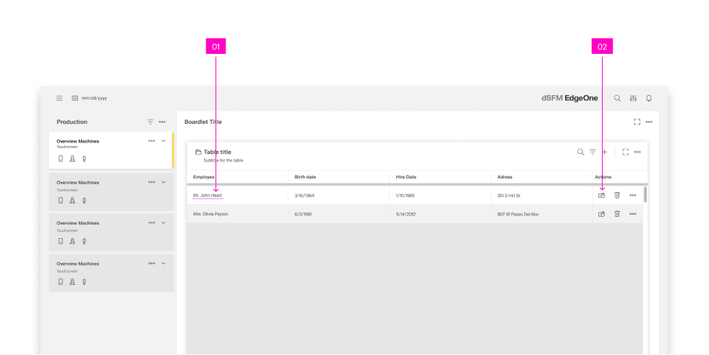Click the notification bell icon
The height and width of the screenshot is (355, 709).
pos(649,98)
